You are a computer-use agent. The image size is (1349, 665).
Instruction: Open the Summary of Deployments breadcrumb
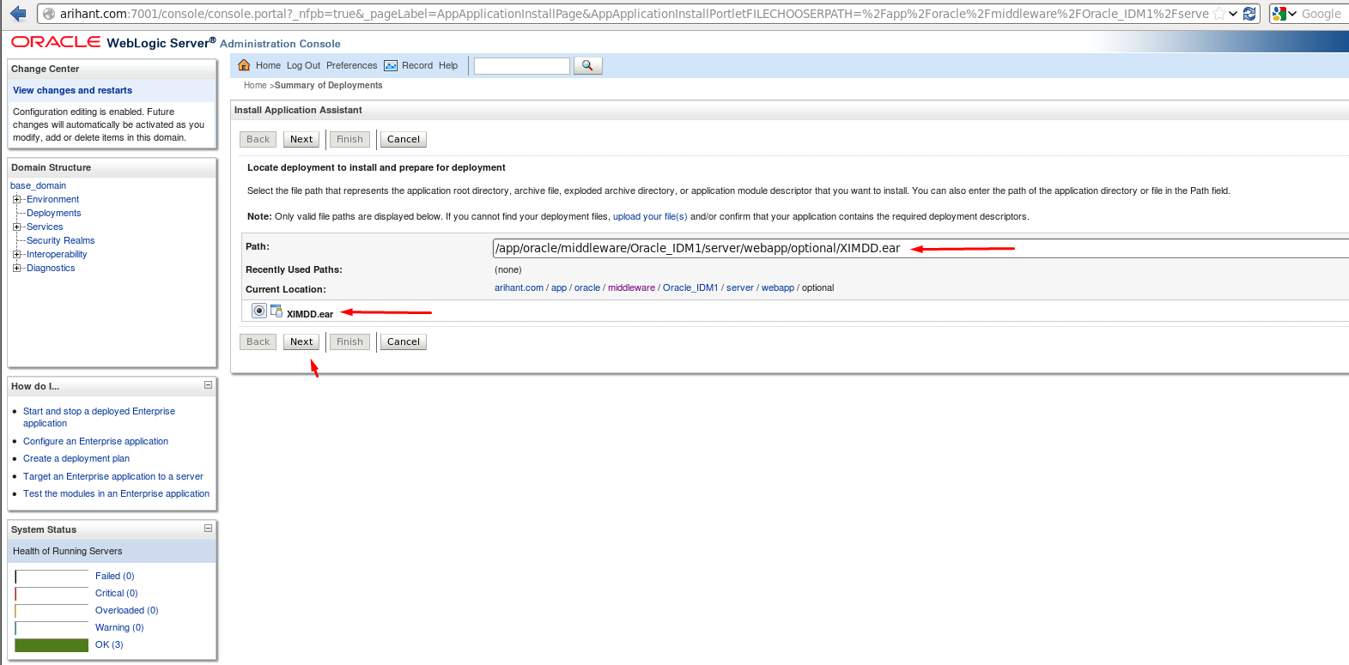[329, 85]
